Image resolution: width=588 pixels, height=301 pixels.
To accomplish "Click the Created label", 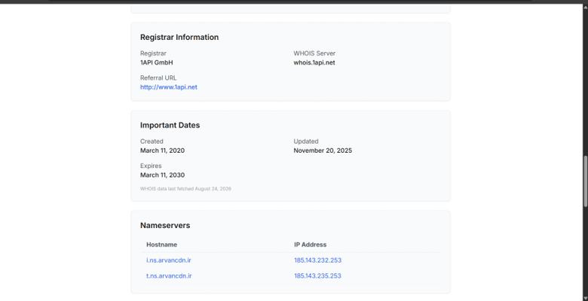I will pos(152,141).
